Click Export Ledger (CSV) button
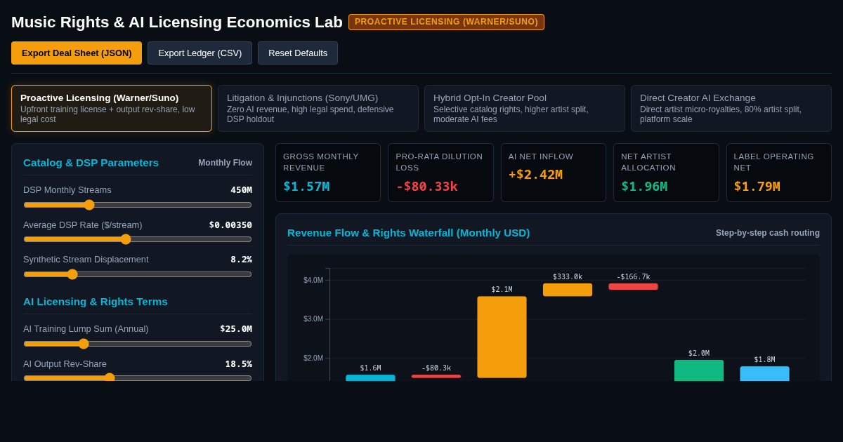This screenshot has width=843, height=442. point(200,53)
